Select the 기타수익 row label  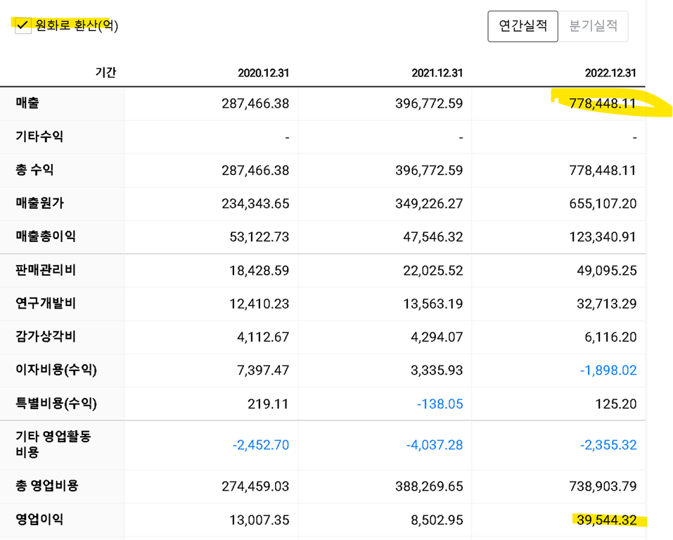click(x=39, y=136)
